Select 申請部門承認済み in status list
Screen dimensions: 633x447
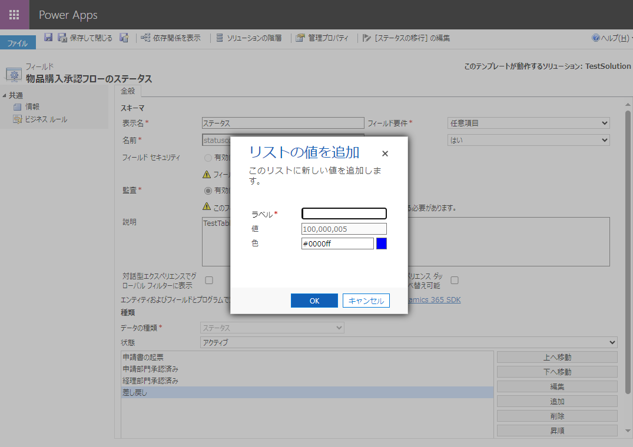pyautogui.click(x=307, y=369)
